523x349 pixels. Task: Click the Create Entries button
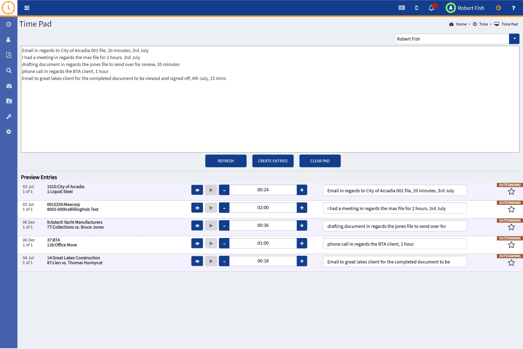coord(273,161)
